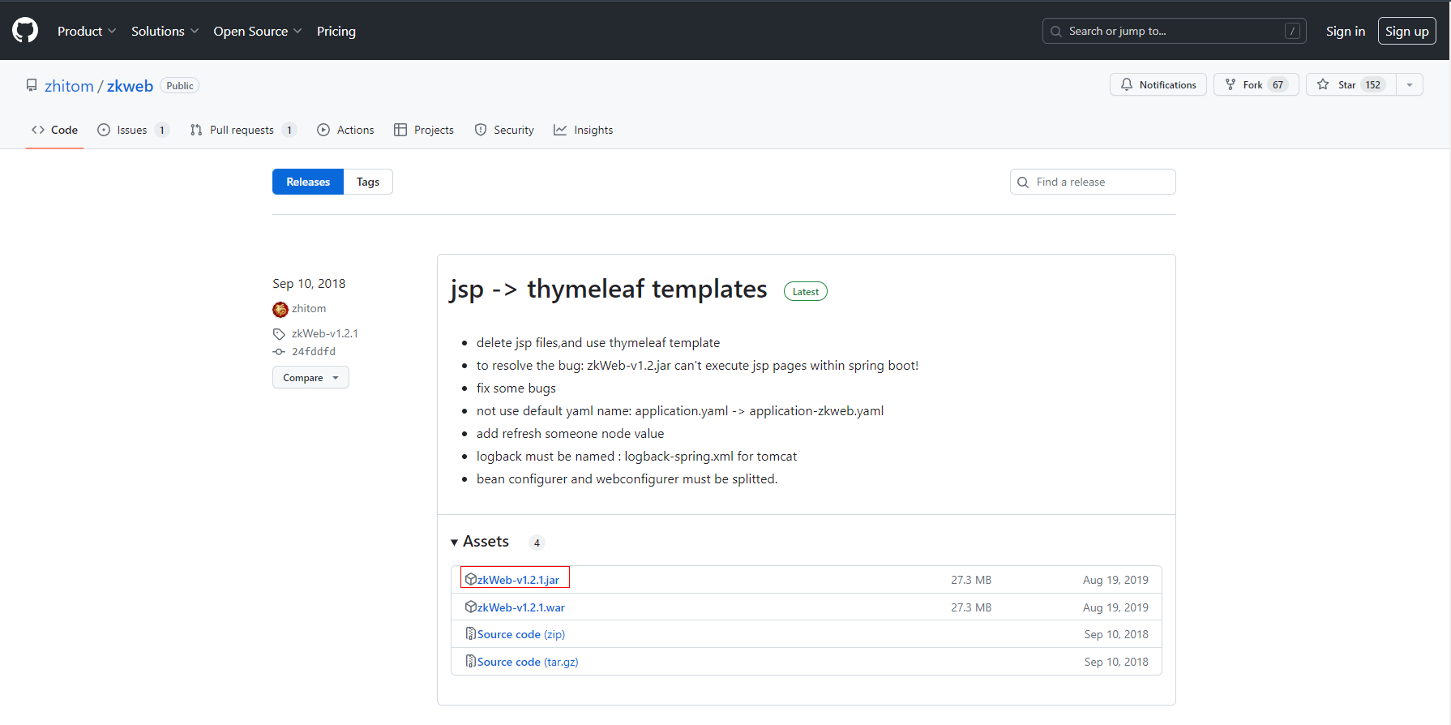The width and height of the screenshot is (1451, 725).
Task: Click zhitom's avatar image
Action: [280, 309]
